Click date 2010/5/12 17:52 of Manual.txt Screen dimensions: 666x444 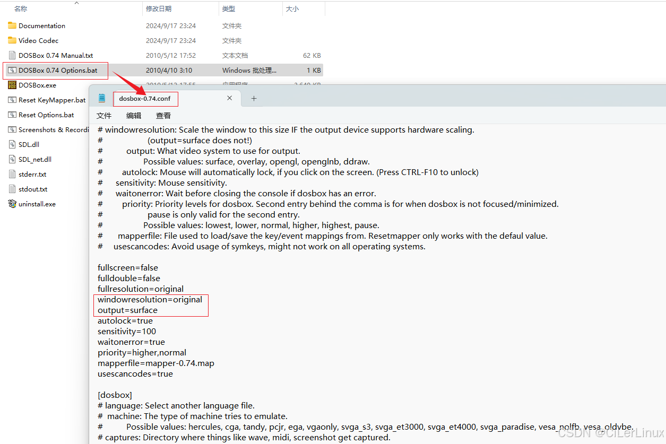171,55
